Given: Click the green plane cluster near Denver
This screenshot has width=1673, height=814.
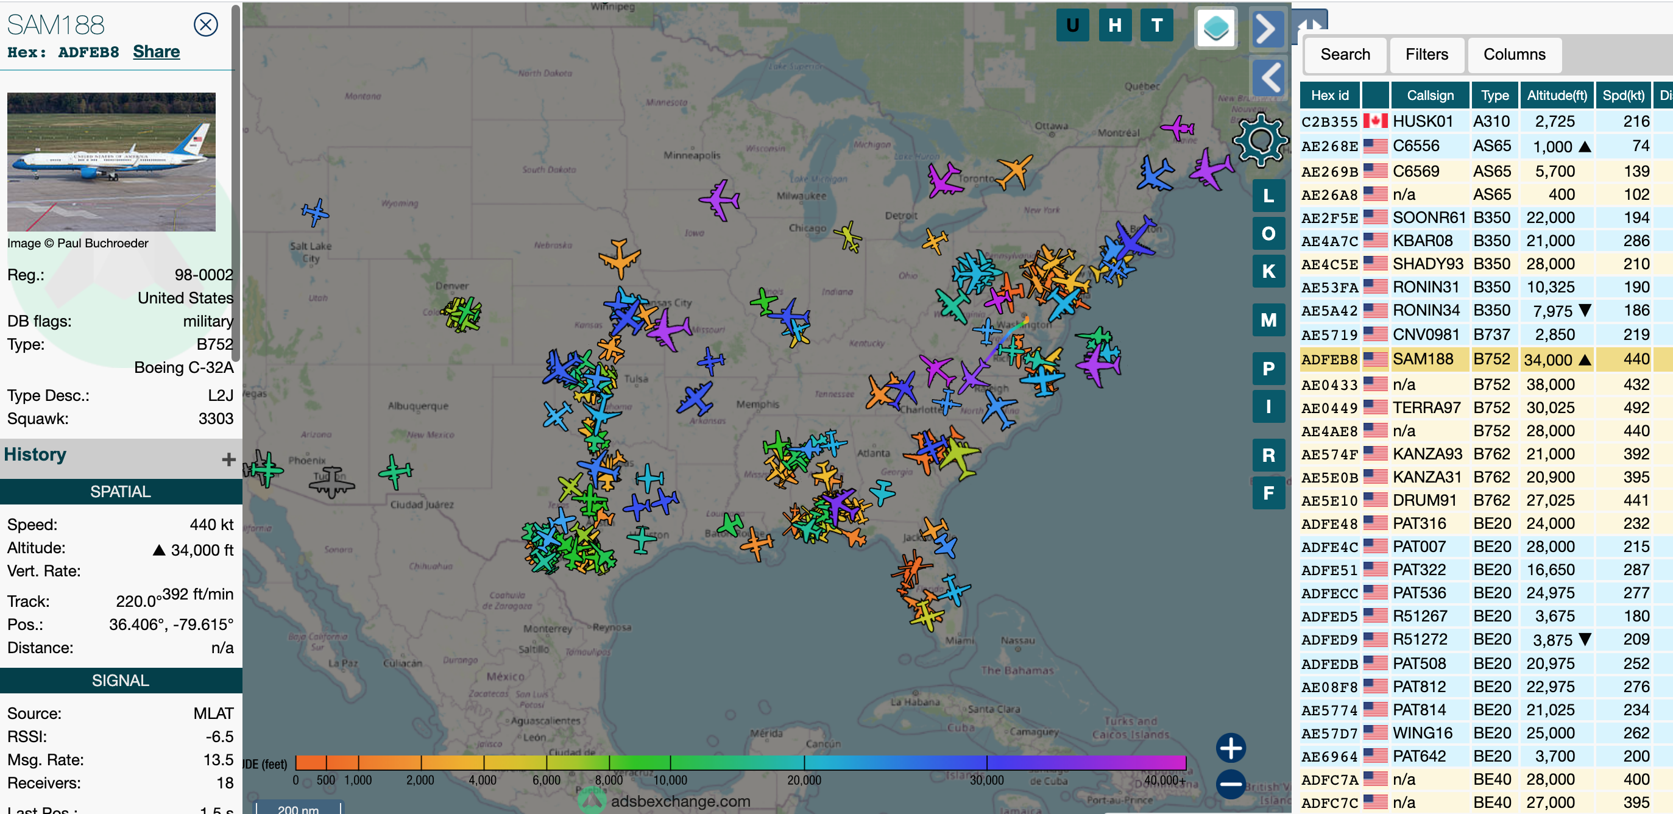Looking at the screenshot, I should pyautogui.click(x=462, y=315).
